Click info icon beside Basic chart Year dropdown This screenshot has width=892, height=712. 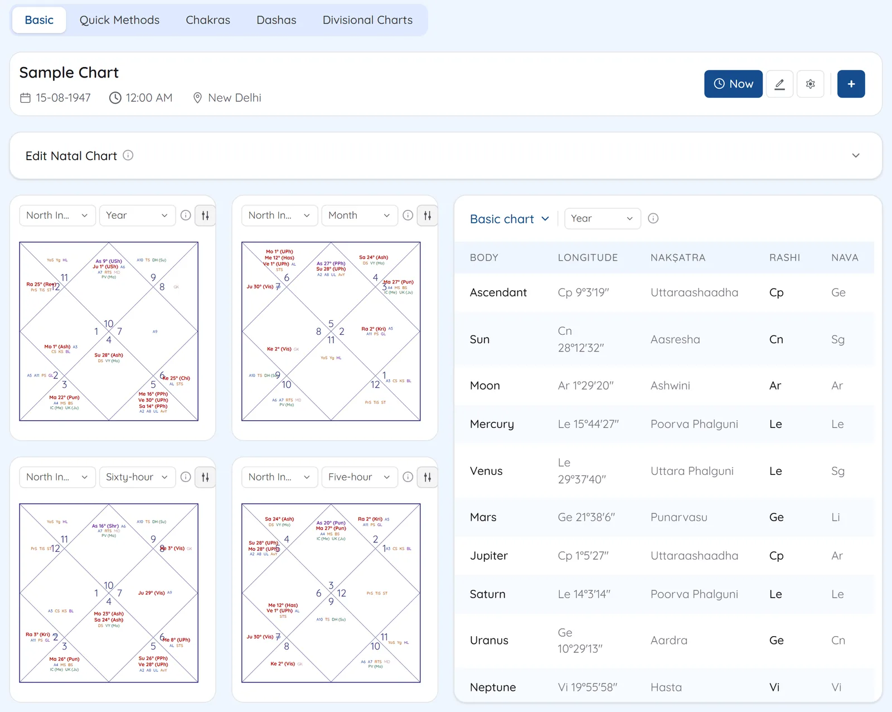click(653, 218)
